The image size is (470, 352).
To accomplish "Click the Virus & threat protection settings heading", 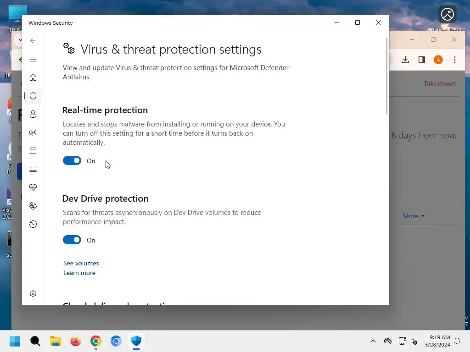I will coord(171,49).
